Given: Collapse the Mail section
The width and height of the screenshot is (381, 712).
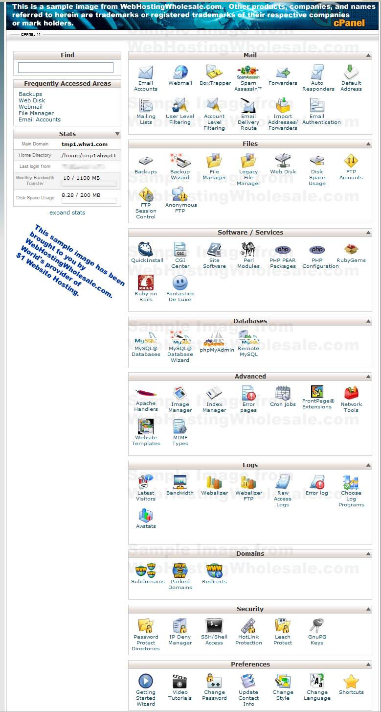Looking at the screenshot, I should 368,55.
